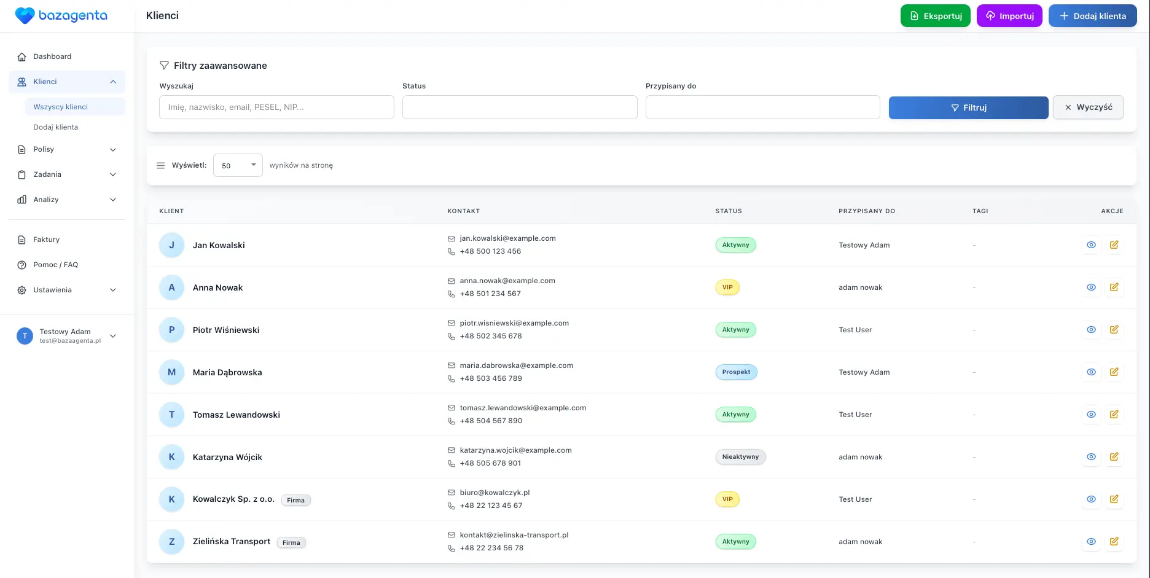View Anna Nowak details via eye icon
Viewport: 1150px width, 578px height.
pyautogui.click(x=1091, y=287)
